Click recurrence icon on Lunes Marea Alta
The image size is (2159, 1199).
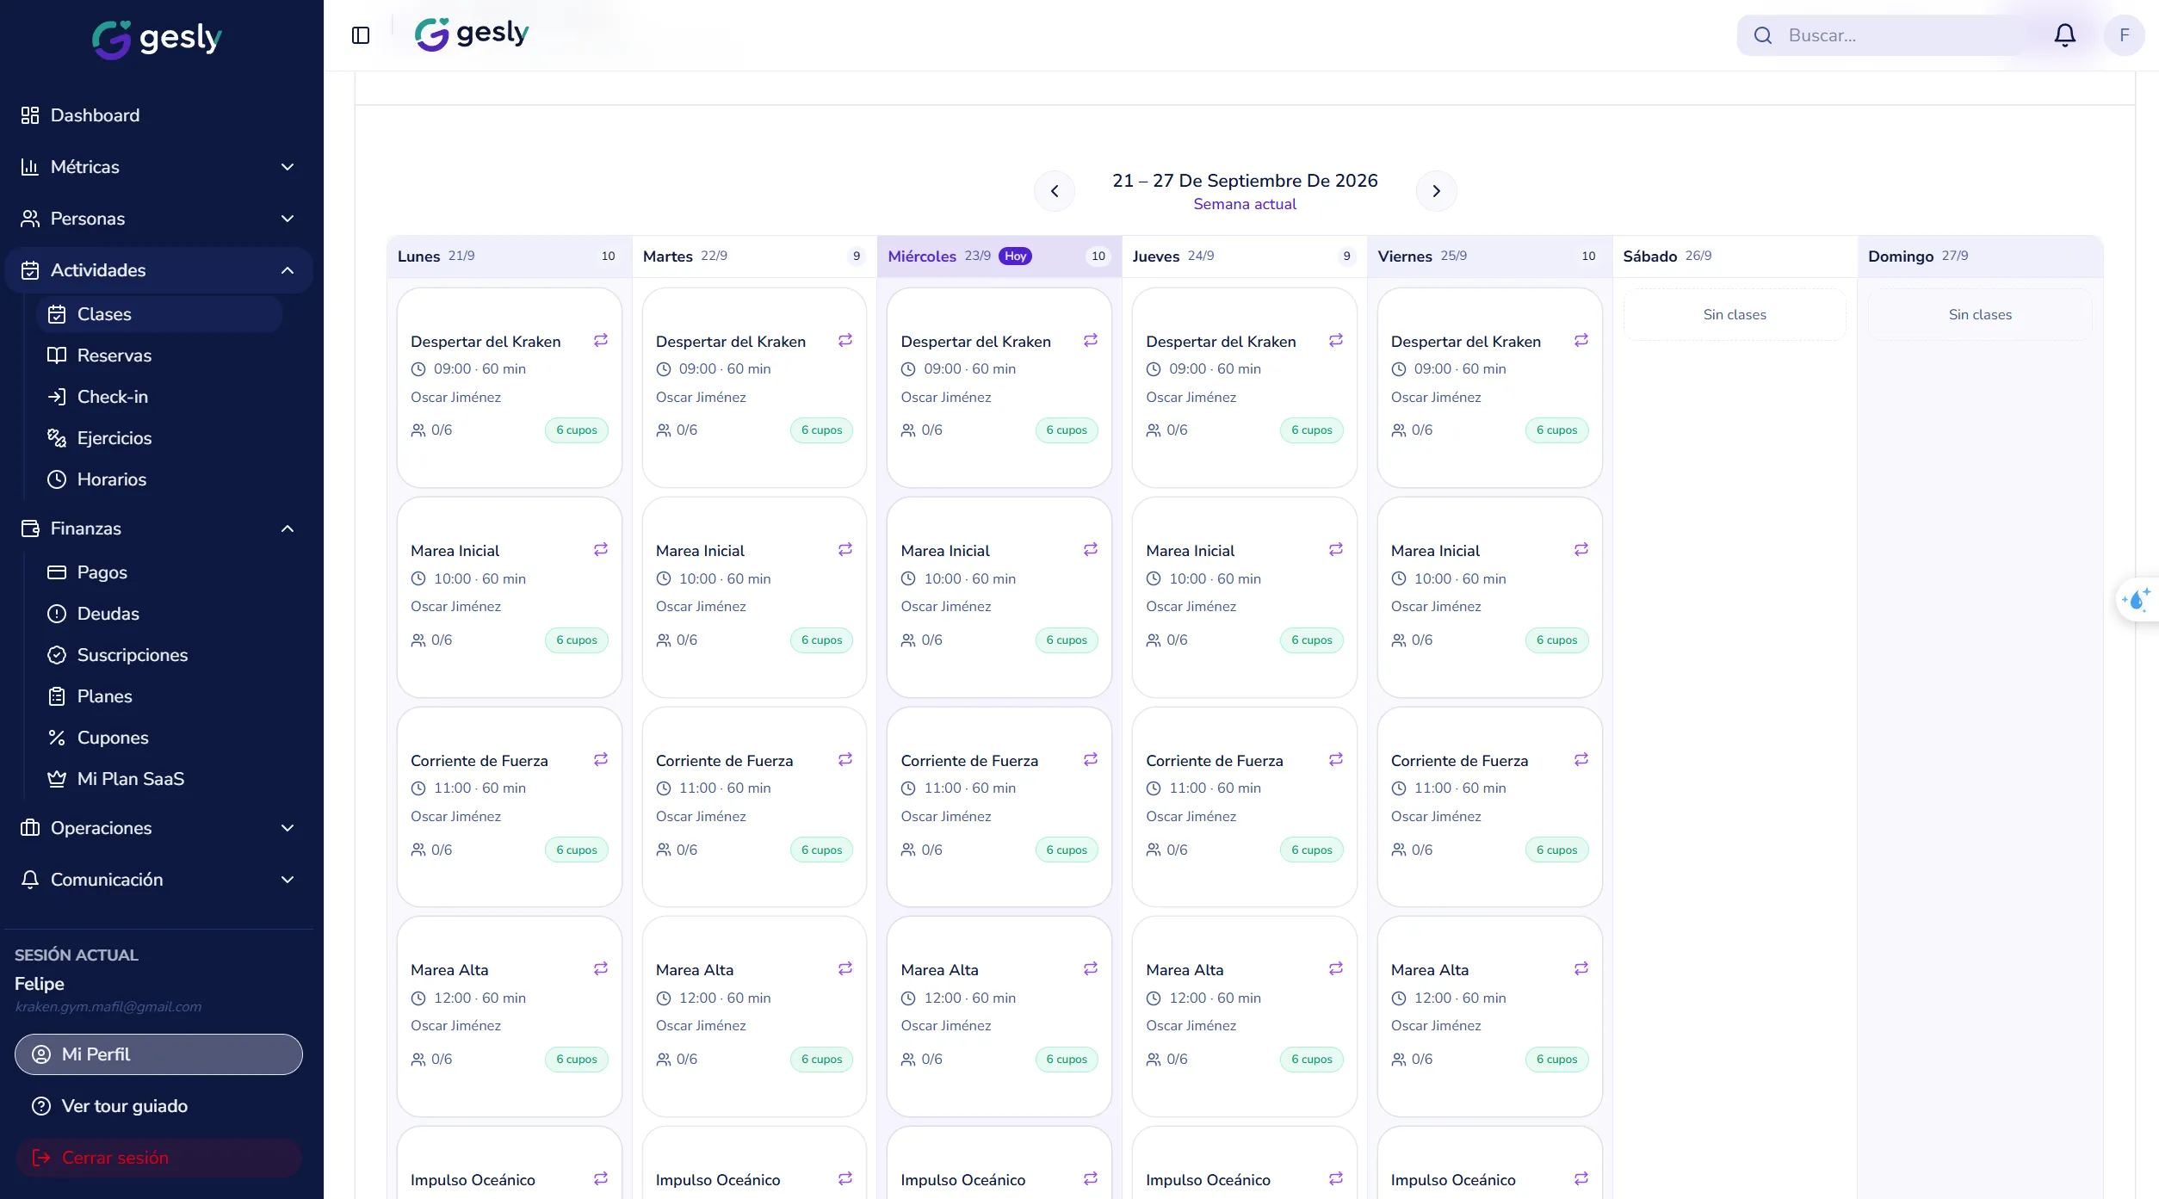(601, 968)
